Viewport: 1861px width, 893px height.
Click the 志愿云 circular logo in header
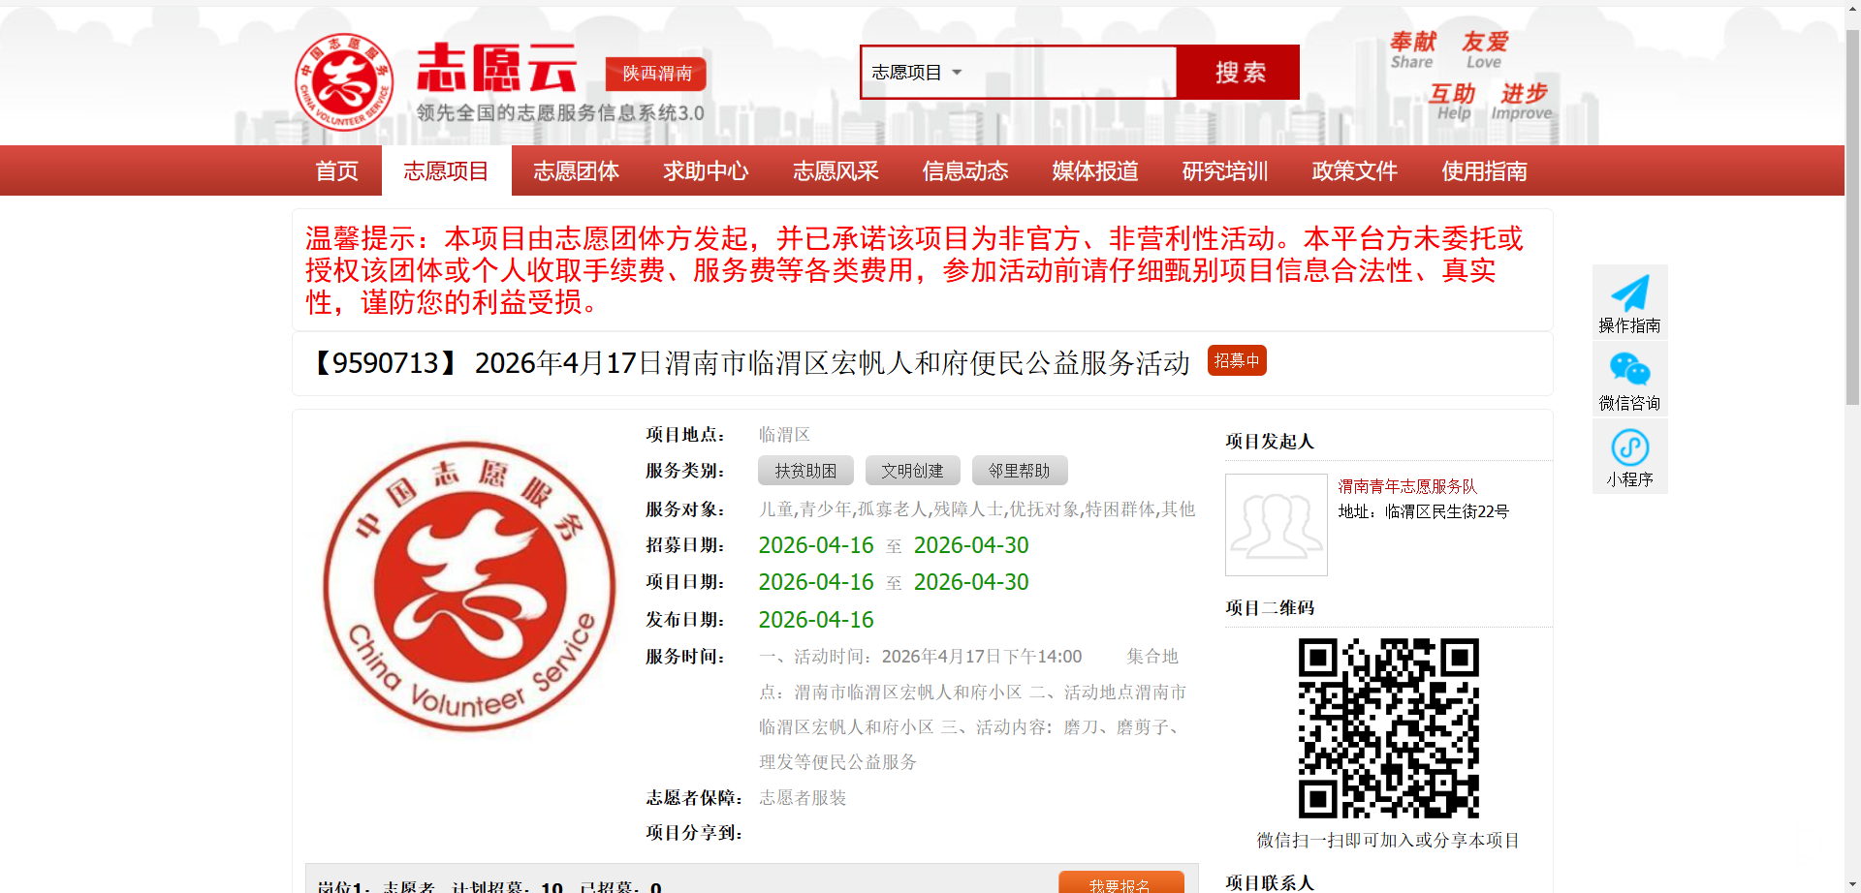344,82
